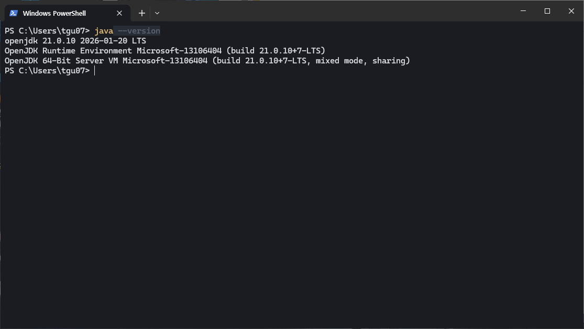Expand the new-tab profile dropdown chevron
This screenshot has height=329, width=584.
click(157, 13)
